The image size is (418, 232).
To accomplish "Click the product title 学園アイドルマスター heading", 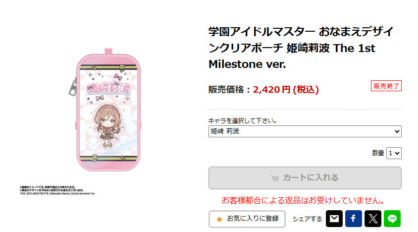I will point(301,48).
